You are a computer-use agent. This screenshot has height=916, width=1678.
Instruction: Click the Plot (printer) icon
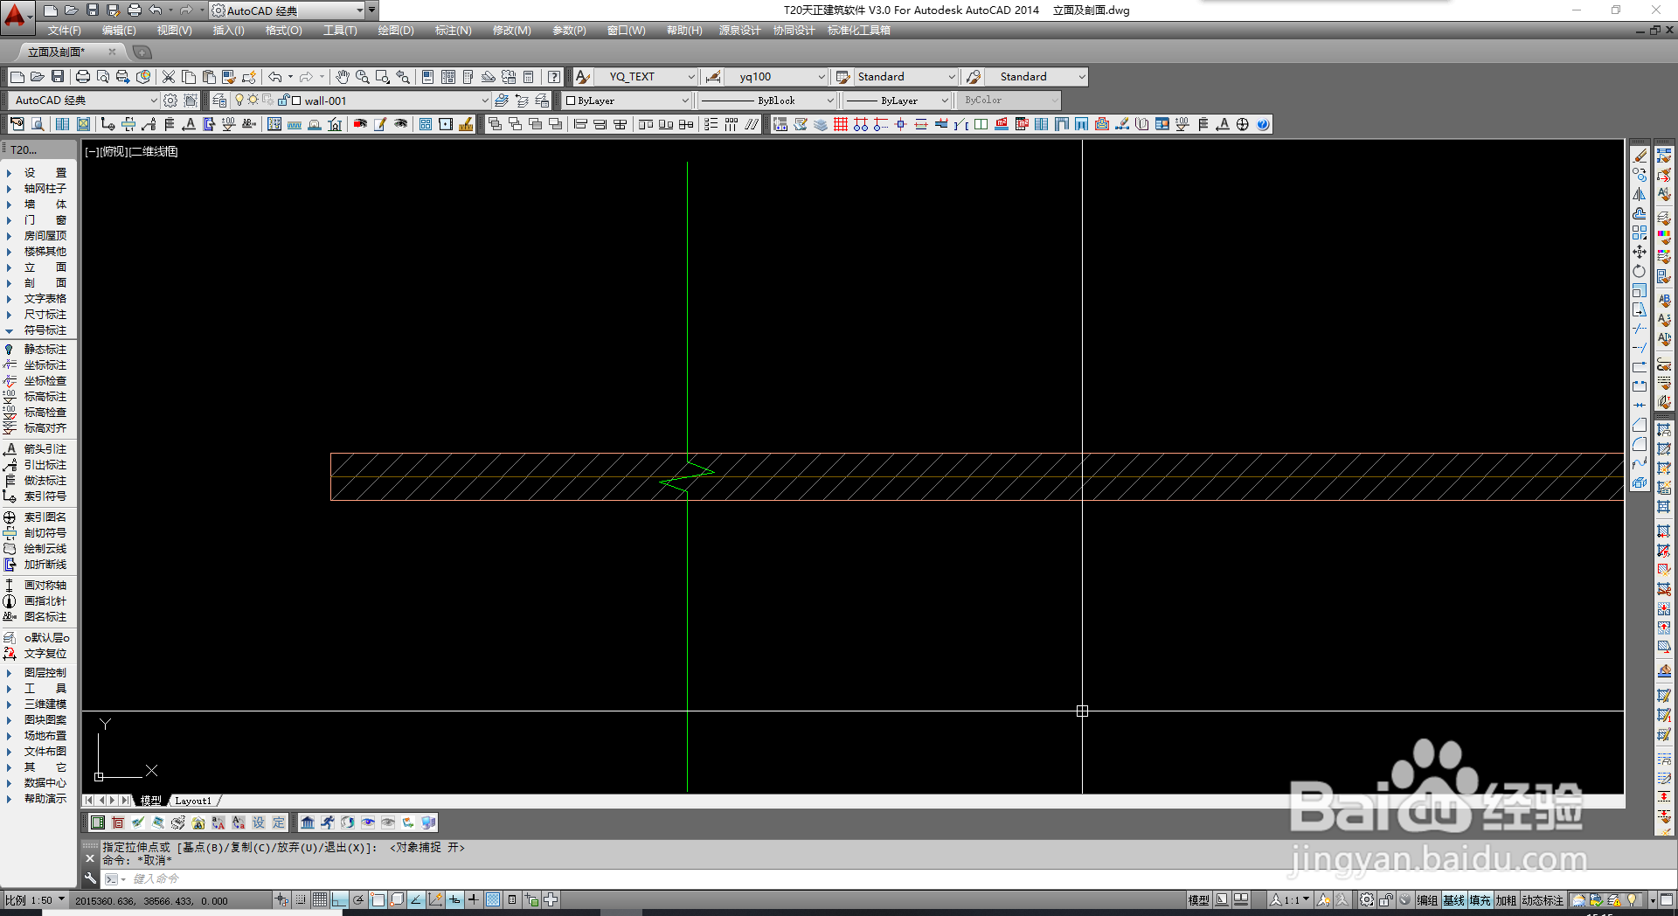83,77
